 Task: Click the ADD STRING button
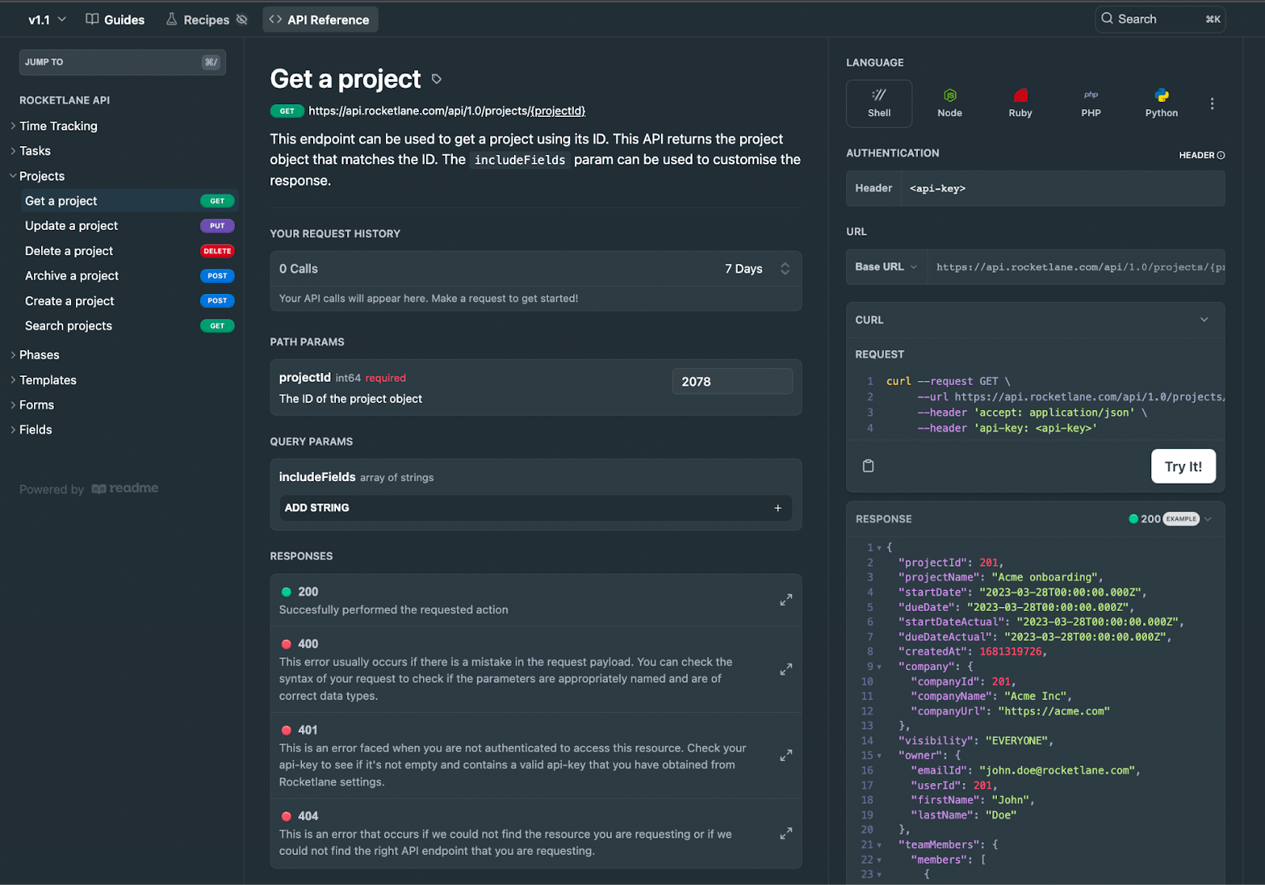(x=534, y=508)
